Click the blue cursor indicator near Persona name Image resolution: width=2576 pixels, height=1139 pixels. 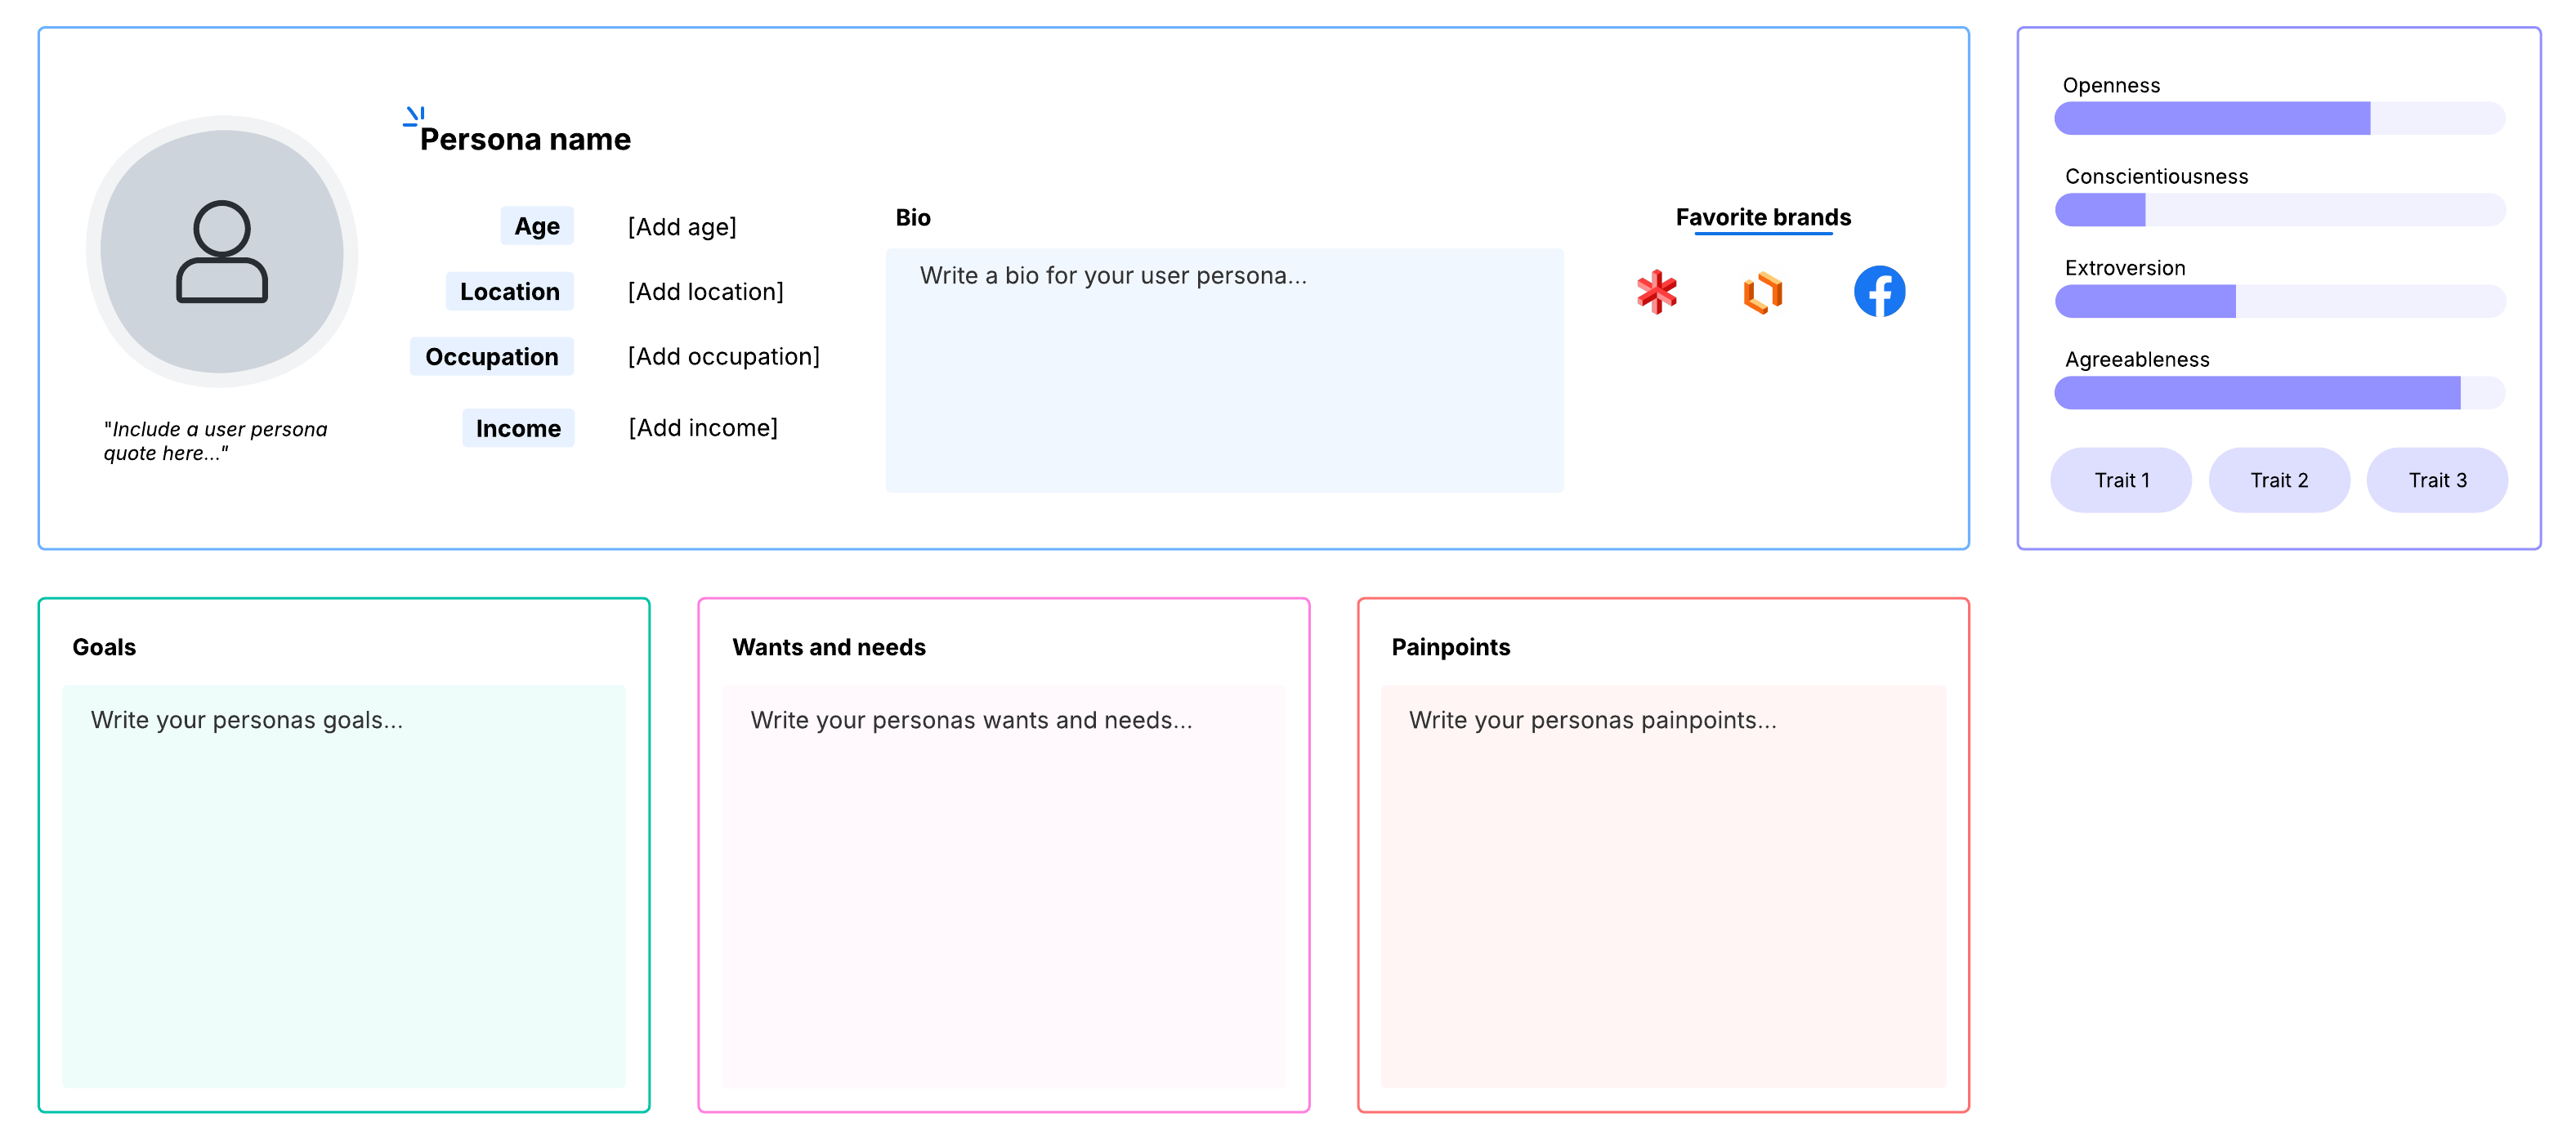413,117
